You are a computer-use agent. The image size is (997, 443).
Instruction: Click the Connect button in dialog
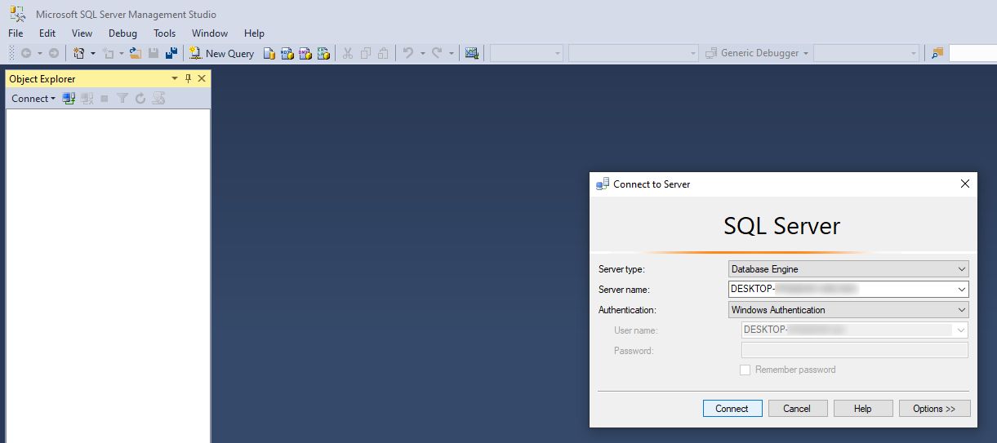[732, 409]
